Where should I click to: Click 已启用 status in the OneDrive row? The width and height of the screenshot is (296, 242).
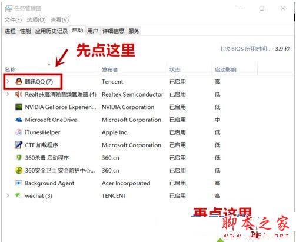[x=178, y=120]
